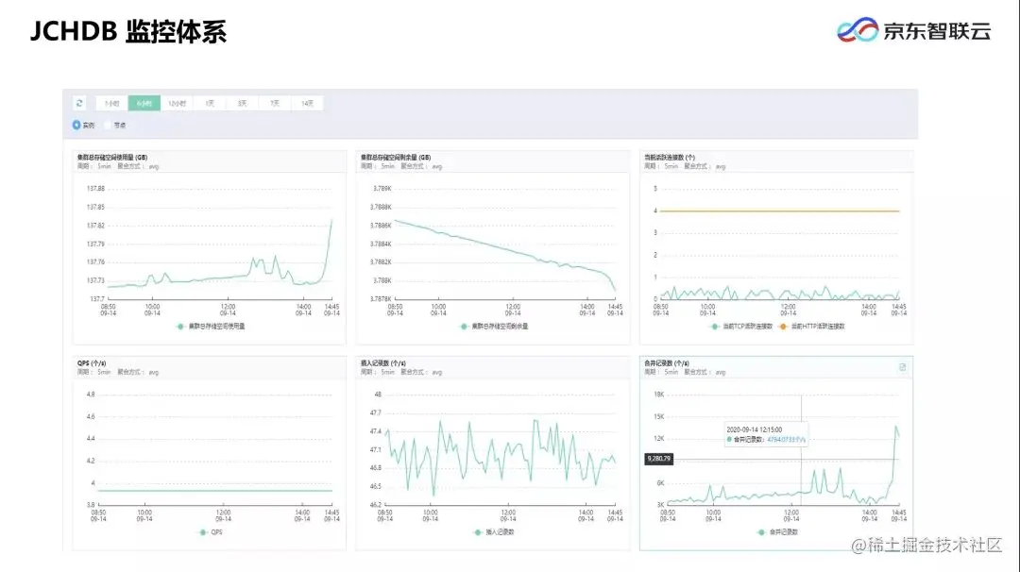Click the flat QPS line in the chart
Viewport: 1020px width, 572px height.
pos(214,490)
